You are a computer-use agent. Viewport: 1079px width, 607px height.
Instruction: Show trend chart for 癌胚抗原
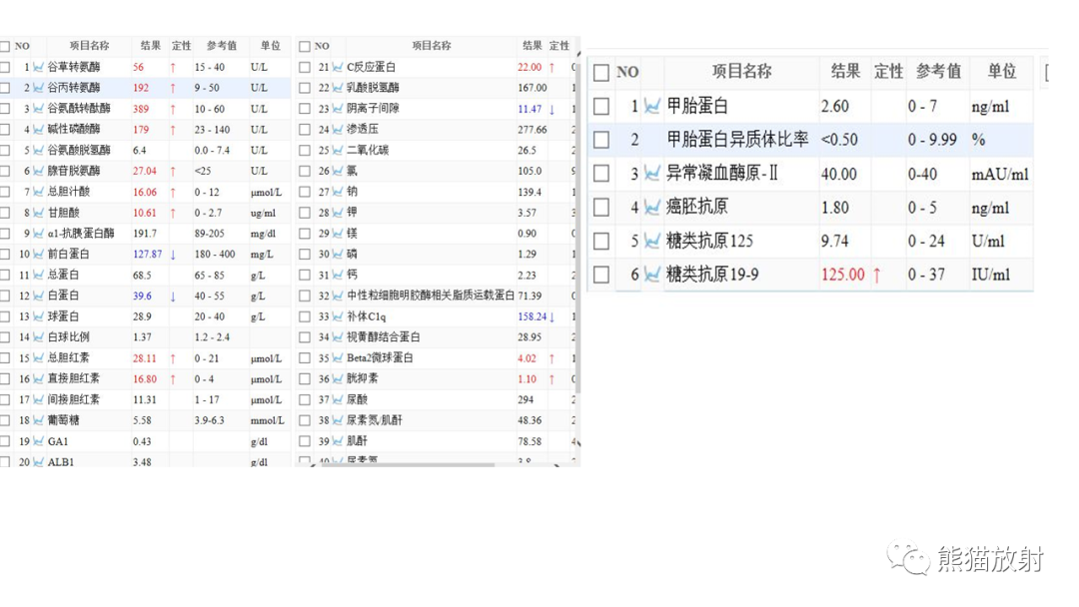point(651,207)
